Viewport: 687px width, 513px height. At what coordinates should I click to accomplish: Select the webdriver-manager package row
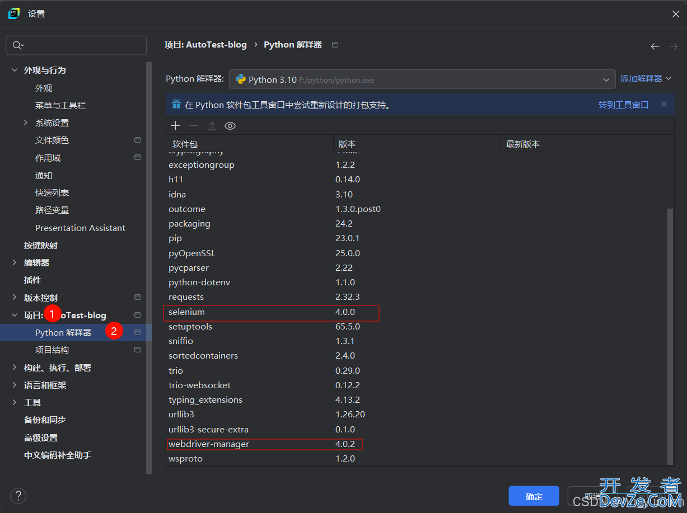point(417,444)
